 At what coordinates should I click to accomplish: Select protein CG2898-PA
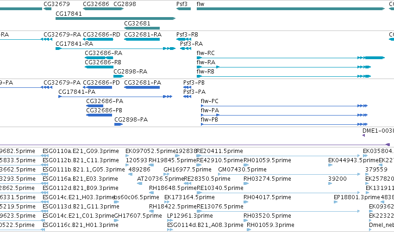pos(131,120)
